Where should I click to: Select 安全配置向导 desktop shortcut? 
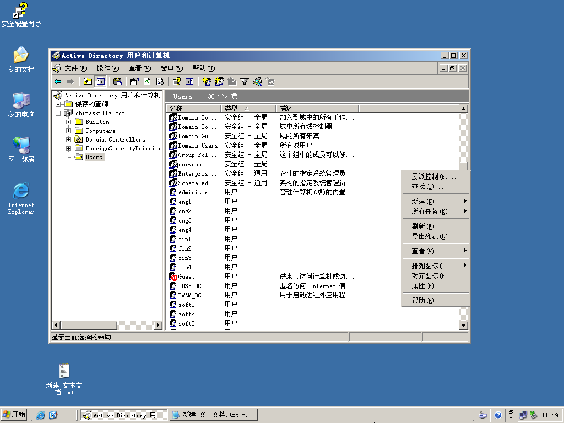point(21,15)
